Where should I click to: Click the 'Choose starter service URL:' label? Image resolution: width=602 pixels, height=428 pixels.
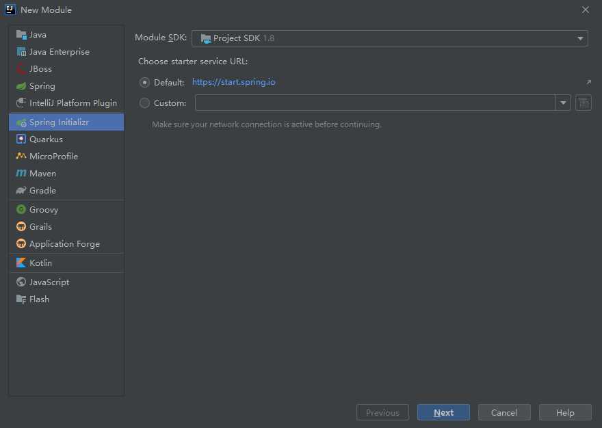click(x=193, y=62)
